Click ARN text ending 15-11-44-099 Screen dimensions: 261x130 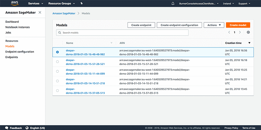click(x=155, y=71)
